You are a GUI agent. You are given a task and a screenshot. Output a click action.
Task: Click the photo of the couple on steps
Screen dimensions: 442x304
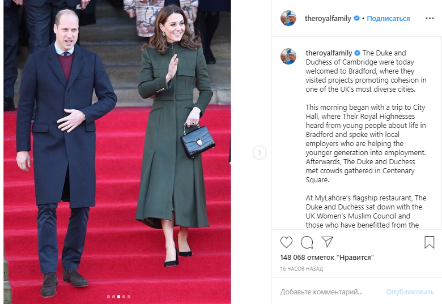coord(117,152)
